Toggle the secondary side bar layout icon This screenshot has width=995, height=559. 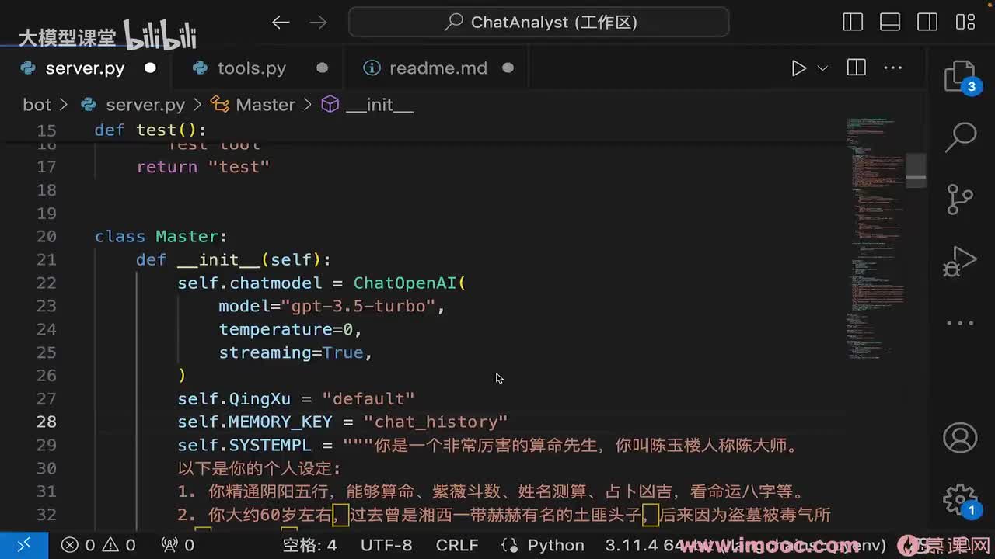pyautogui.click(x=927, y=23)
